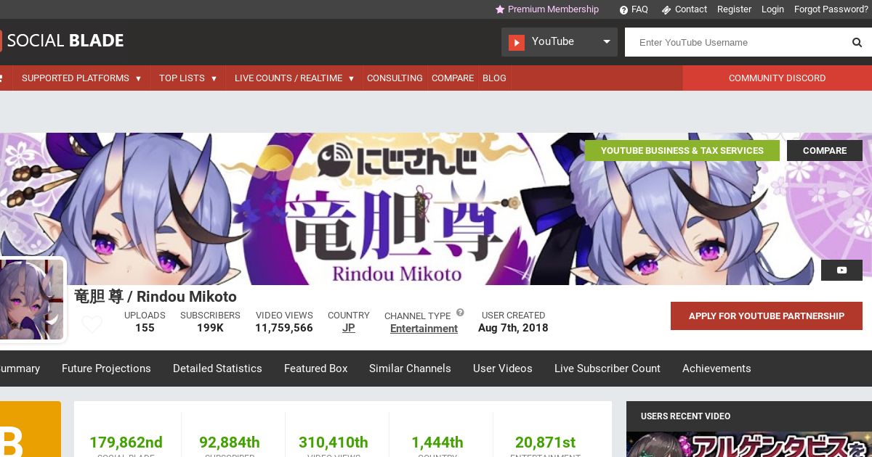Click the channel avatar thumbnail
This screenshot has height=457, width=872.
[32, 300]
